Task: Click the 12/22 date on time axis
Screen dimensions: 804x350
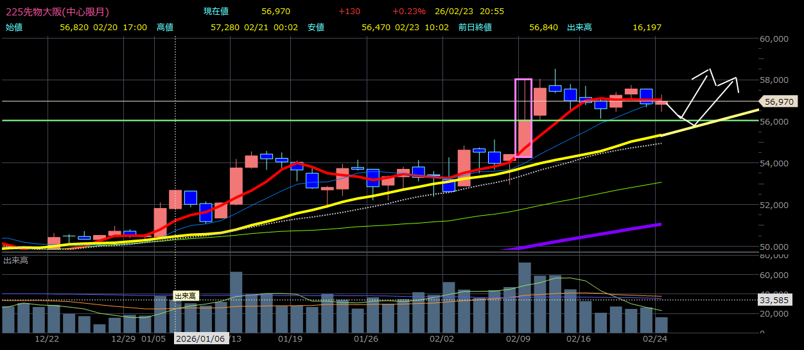Action: (x=48, y=338)
